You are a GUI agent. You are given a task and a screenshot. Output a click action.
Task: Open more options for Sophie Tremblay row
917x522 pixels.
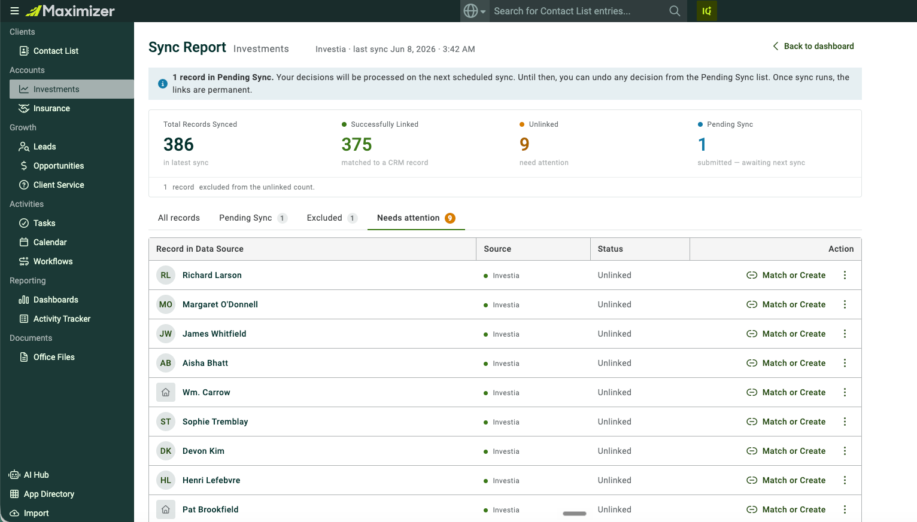[x=845, y=422]
